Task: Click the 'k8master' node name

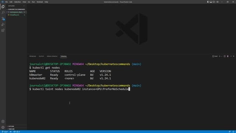Action: tap(36, 75)
